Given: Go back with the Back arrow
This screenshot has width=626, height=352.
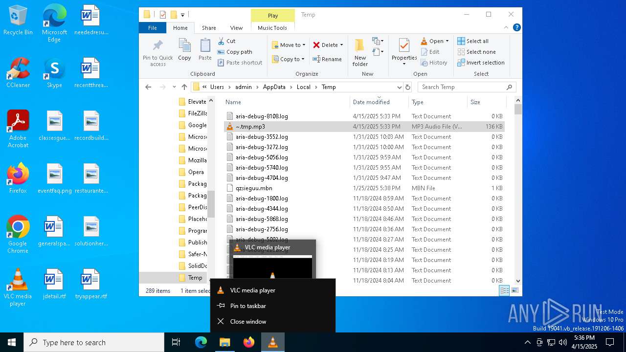Looking at the screenshot, I should tap(148, 87).
